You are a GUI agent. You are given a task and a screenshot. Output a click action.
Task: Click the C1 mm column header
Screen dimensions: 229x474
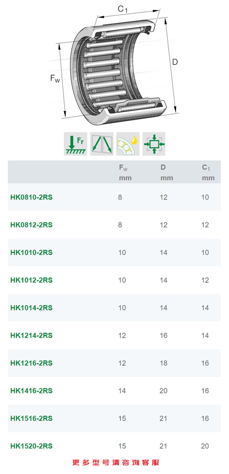[x=208, y=173]
